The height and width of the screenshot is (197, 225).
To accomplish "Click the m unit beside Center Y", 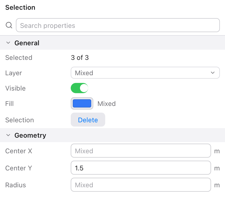I will (x=217, y=168).
